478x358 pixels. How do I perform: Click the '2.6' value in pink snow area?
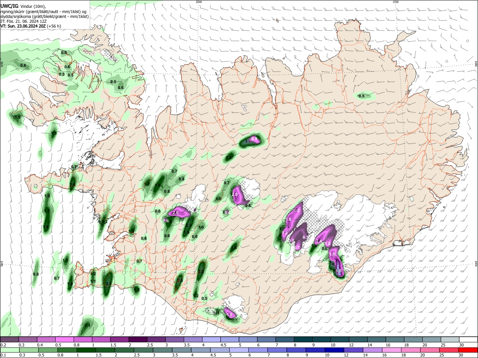point(176,213)
